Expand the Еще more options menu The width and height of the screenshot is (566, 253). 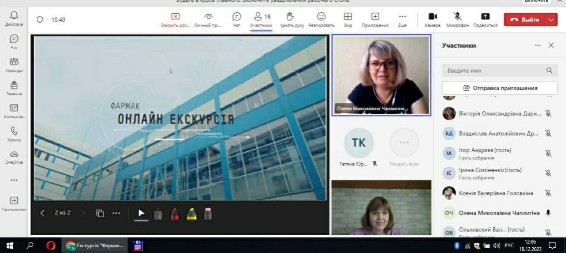402,19
